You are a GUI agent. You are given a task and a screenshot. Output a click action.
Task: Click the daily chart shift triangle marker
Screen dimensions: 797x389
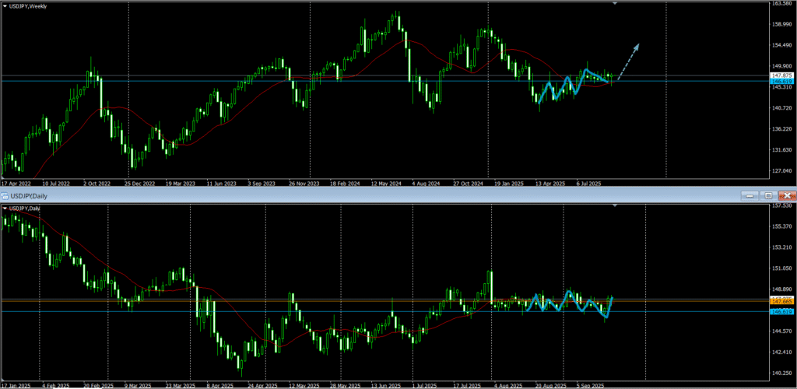tap(615, 206)
